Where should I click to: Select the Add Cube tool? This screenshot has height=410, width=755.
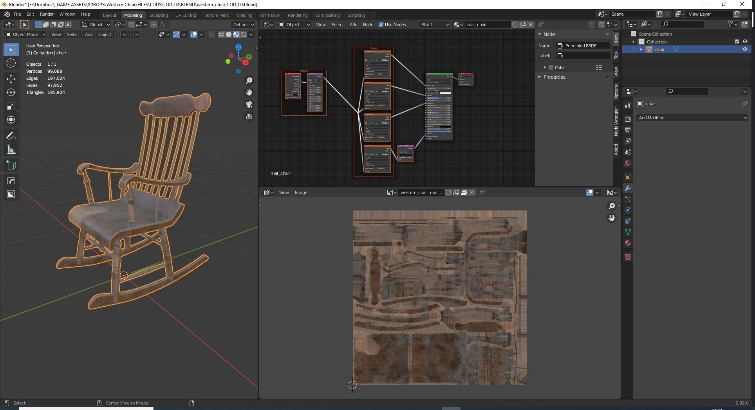click(11, 165)
